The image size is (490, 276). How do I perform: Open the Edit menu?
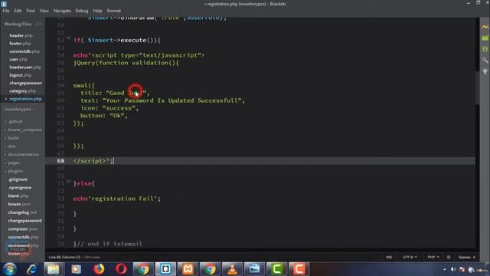tap(18, 11)
